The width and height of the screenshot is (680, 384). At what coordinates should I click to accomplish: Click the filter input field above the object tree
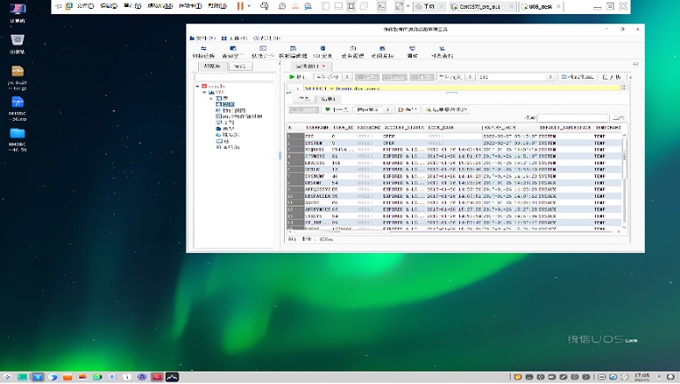point(234,77)
